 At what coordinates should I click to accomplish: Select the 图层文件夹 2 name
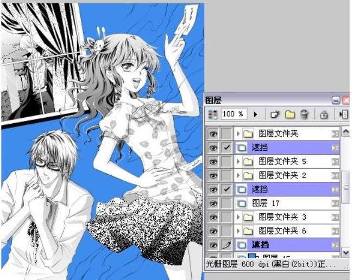(282, 176)
